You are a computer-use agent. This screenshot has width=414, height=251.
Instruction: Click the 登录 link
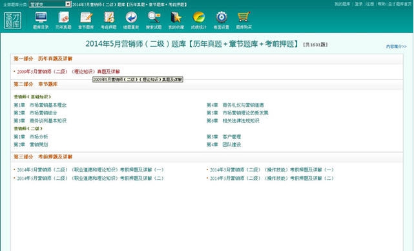point(358,4)
